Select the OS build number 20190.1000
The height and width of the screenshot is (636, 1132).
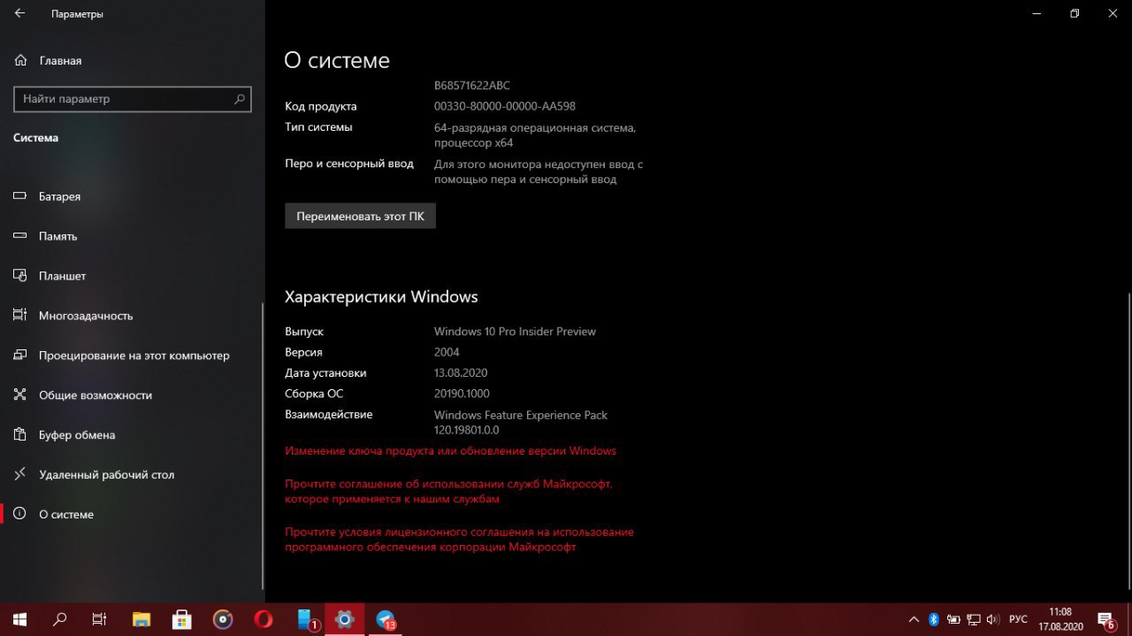[x=462, y=394]
